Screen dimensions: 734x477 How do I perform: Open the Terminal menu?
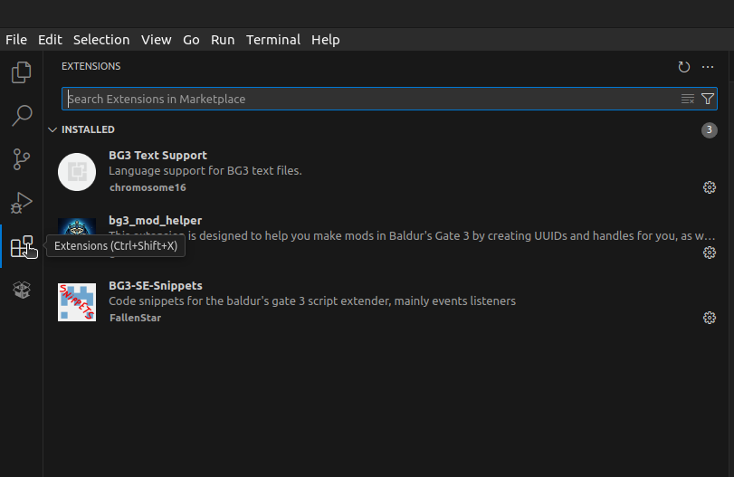click(273, 40)
